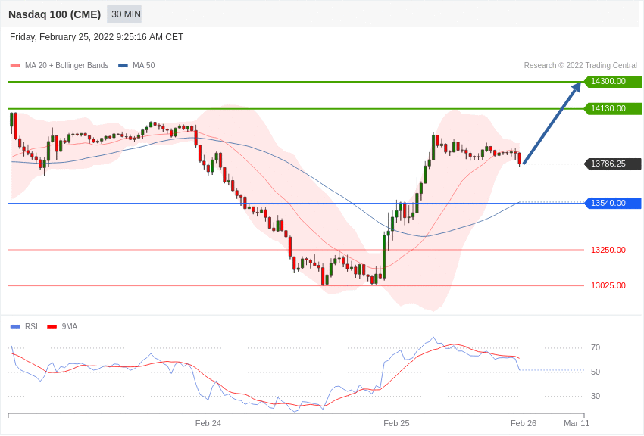The width and height of the screenshot is (644, 436).
Task: Click the blue 13540.00 pivot price tag
Action: pos(612,204)
